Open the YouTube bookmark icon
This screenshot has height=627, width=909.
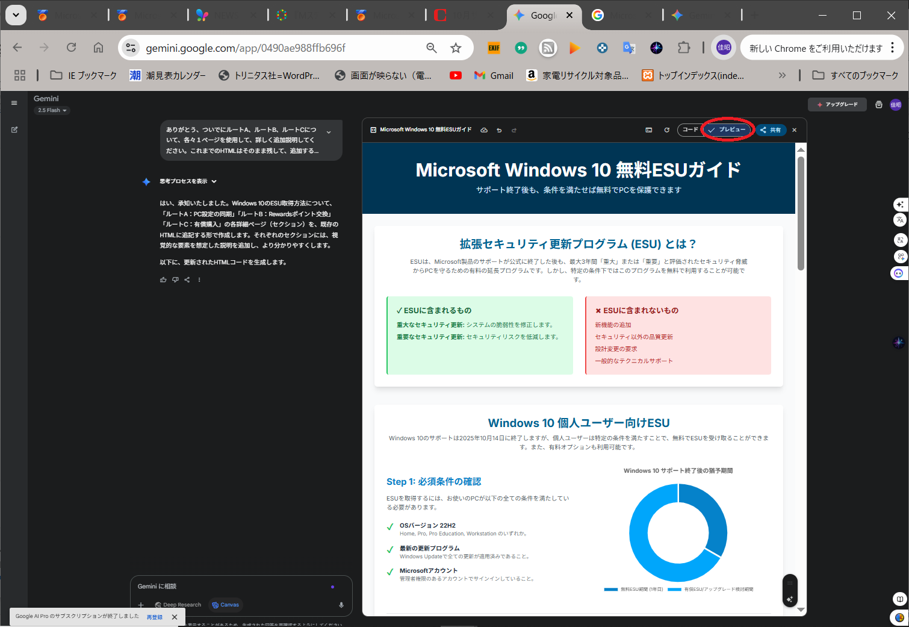(x=456, y=75)
